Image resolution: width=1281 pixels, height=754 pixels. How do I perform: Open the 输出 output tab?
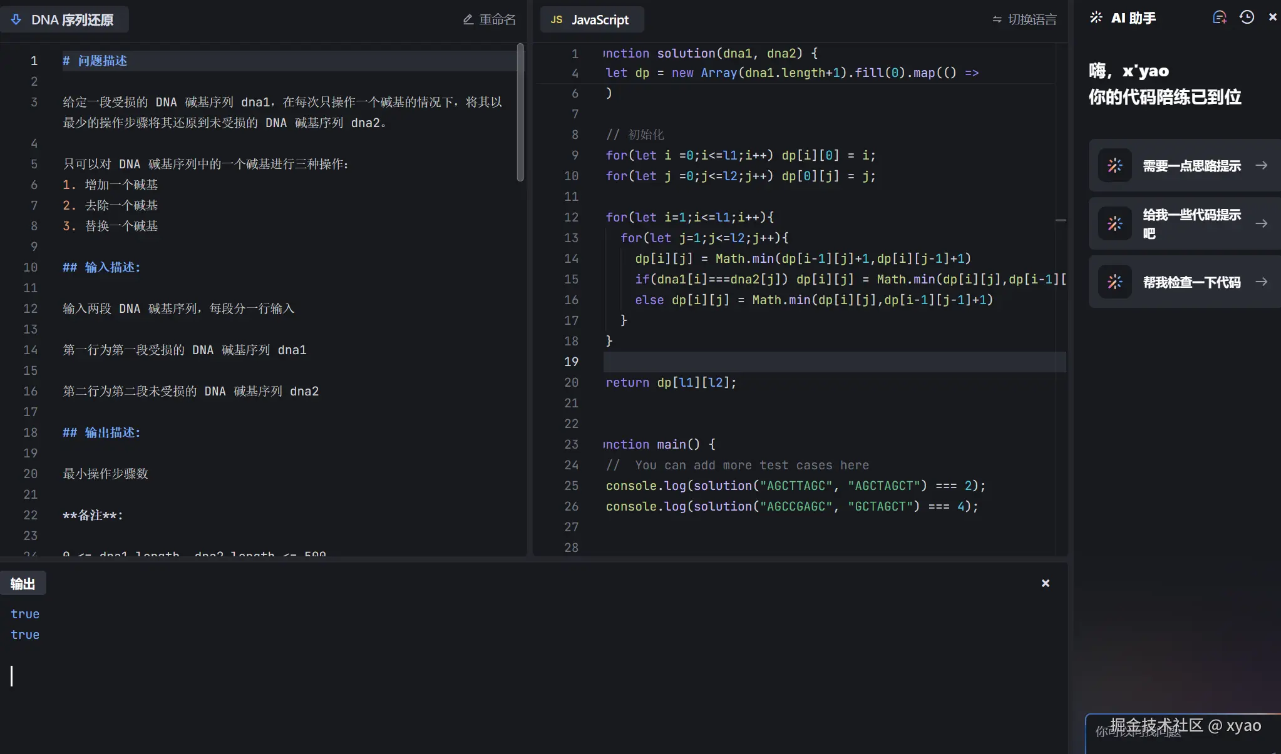(x=23, y=584)
